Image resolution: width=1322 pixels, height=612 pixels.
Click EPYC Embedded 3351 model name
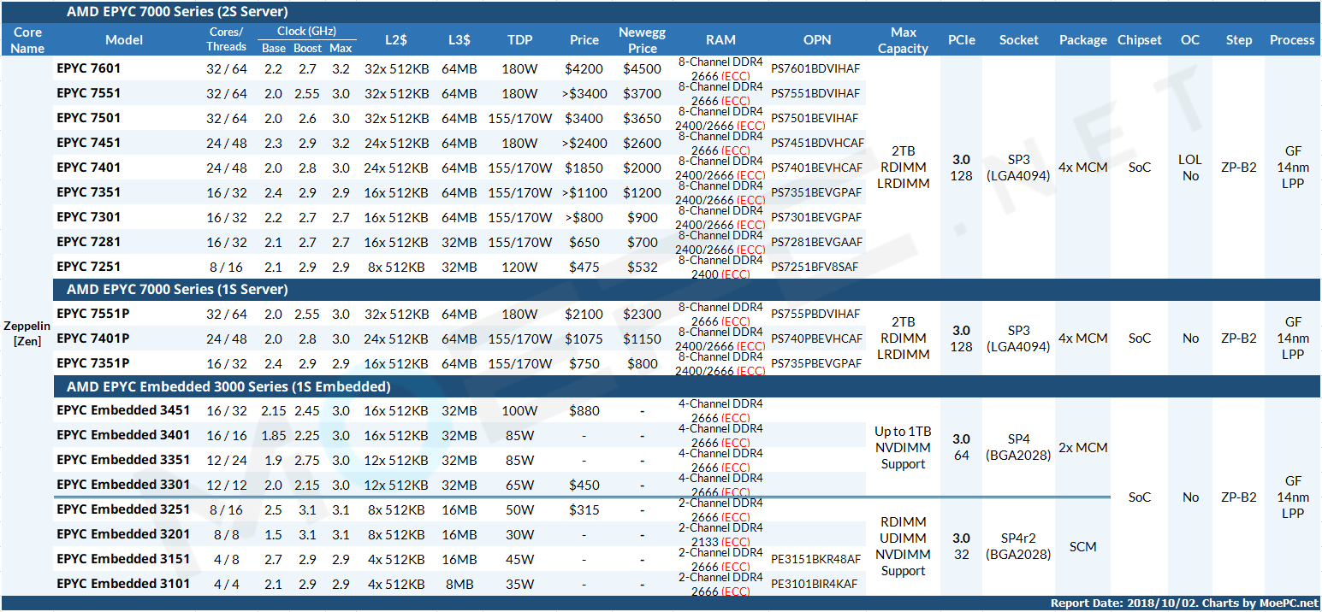tap(123, 460)
